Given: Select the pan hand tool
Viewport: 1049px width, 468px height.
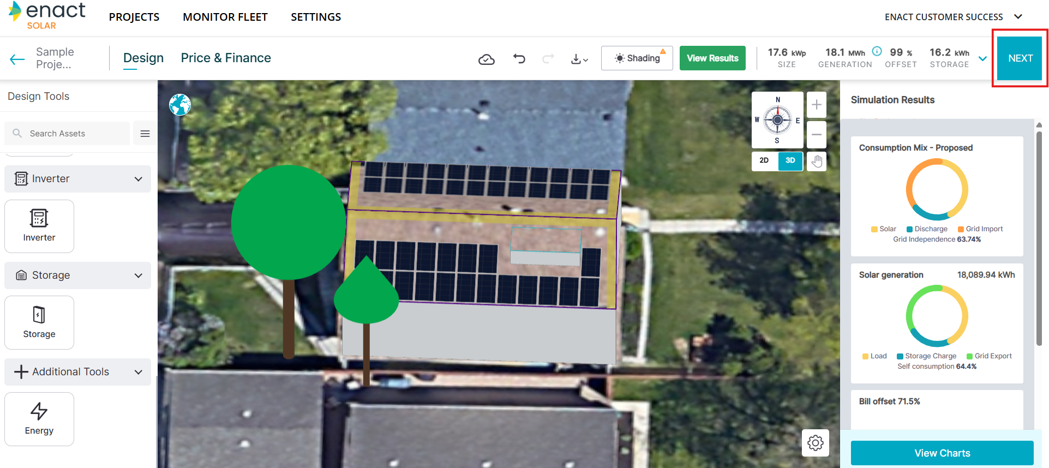Looking at the screenshot, I should pos(816,161).
